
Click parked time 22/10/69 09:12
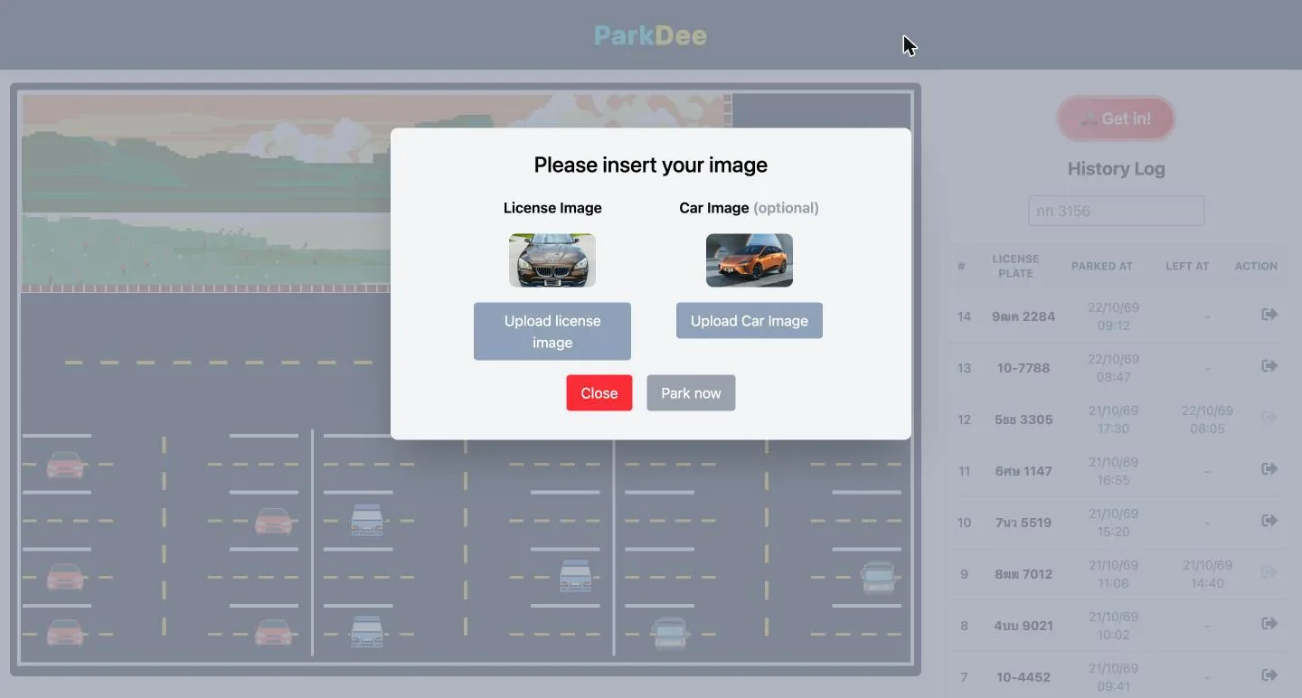tap(1114, 316)
